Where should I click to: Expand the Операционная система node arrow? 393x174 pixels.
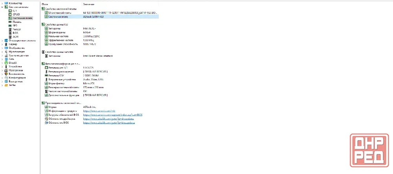coord(2,41)
